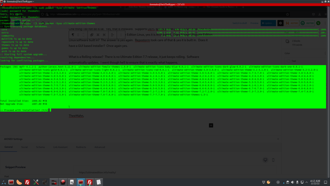This screenshot has height=186, width=330.
Task: Click the block drag handle in the toolbar
Action: (78, 35)
